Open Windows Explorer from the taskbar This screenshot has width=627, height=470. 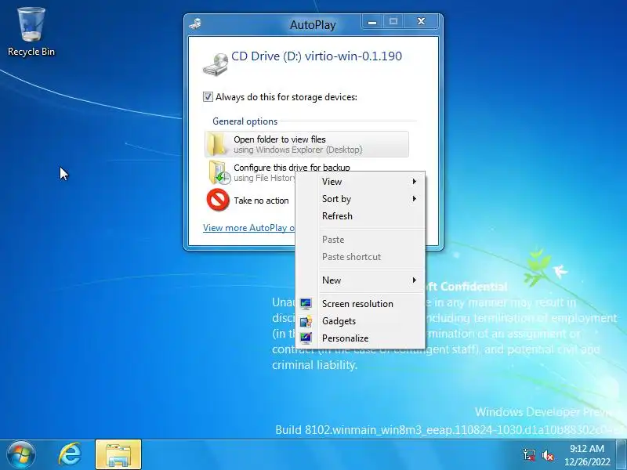pos(118,455)
